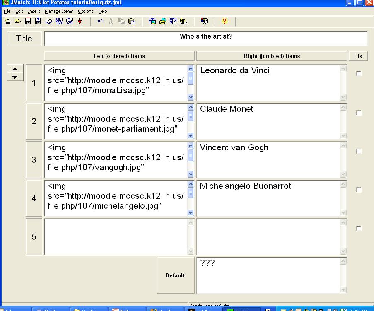This screenshot has width=374, height=311.
Task: Tick the Fix checkbox for Vincent van Gogh
Action: click(359, 151)
